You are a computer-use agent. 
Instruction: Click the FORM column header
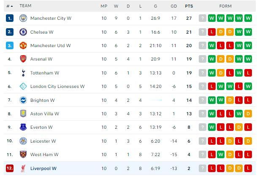point(225,6)
